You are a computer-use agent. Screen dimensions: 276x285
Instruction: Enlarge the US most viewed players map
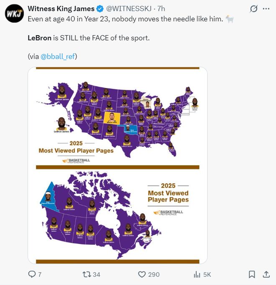pyautogui.click(x=117, y=117)
